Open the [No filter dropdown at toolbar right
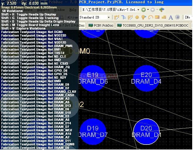Viewport: 196px width, 153px height. tap(188, 17)
